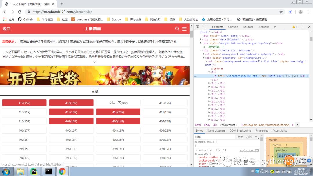Click the Chrome taskbar icon
Screen dimensions: 313x176
click(62, 172)
